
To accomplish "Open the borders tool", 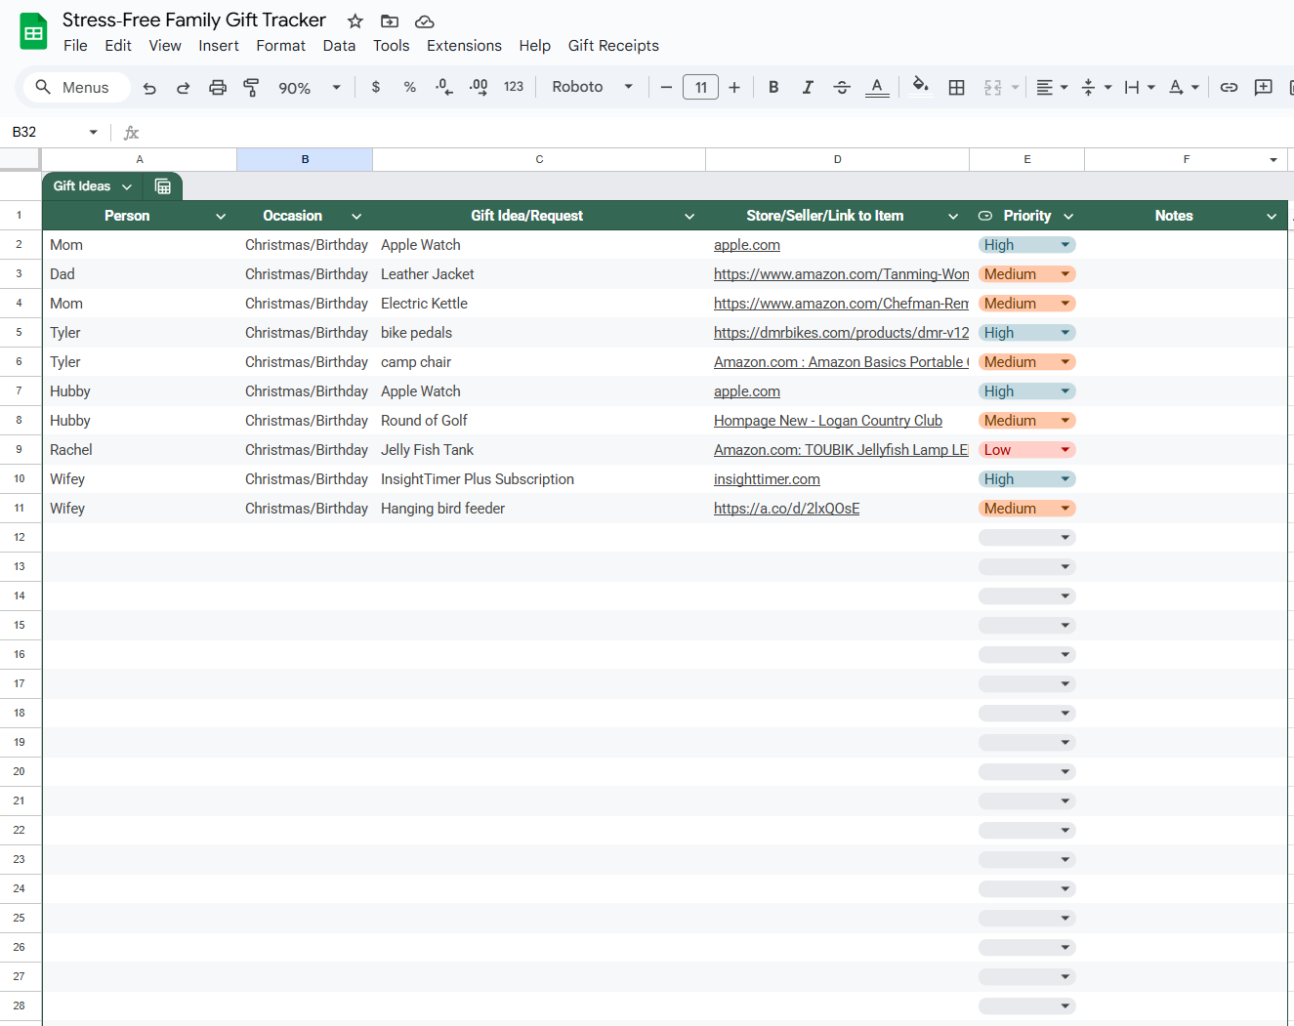I will point(956,88).
